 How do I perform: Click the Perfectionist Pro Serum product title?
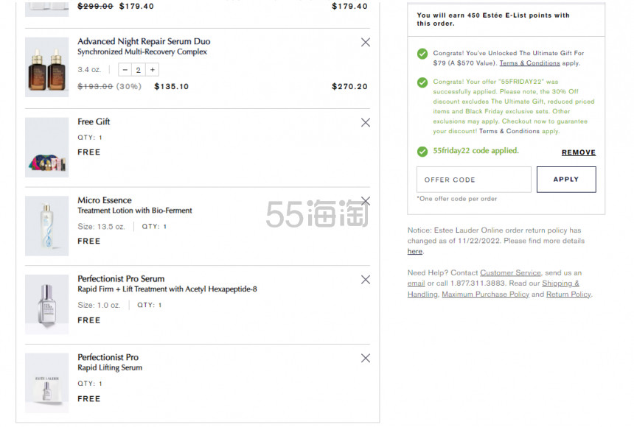pos(121,279)
